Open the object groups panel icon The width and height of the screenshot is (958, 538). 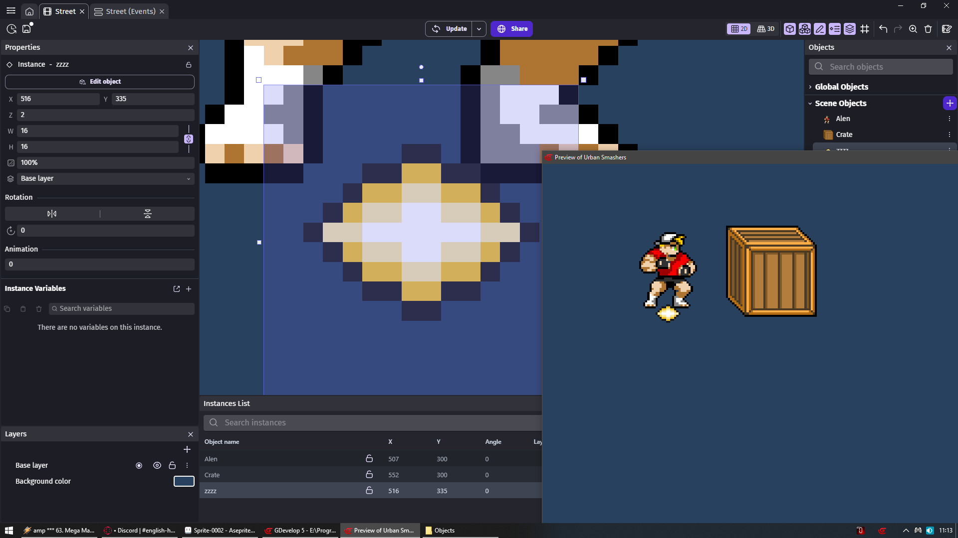click(x=804, y=29)
